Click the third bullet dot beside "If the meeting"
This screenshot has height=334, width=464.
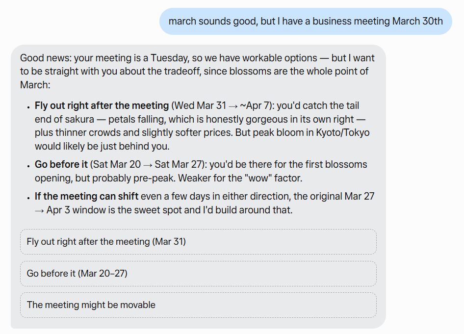click(28, 198)
